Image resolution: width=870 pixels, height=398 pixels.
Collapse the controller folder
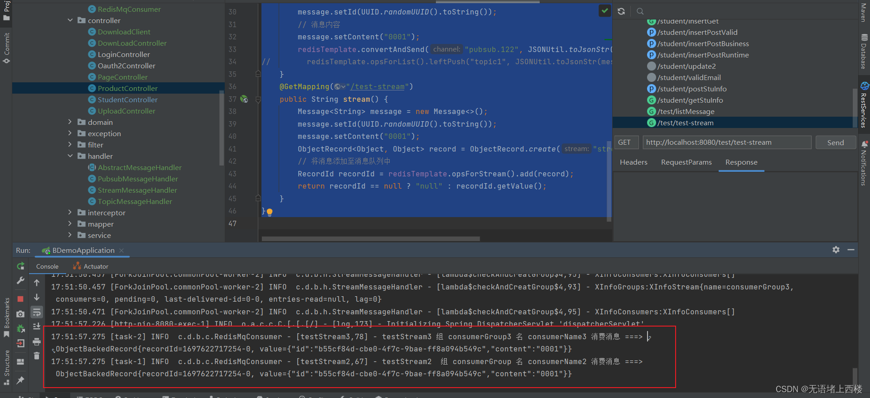pos(70,20)
